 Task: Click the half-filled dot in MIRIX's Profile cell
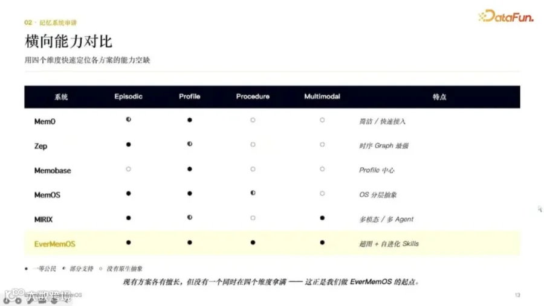[x=189, y=217]
